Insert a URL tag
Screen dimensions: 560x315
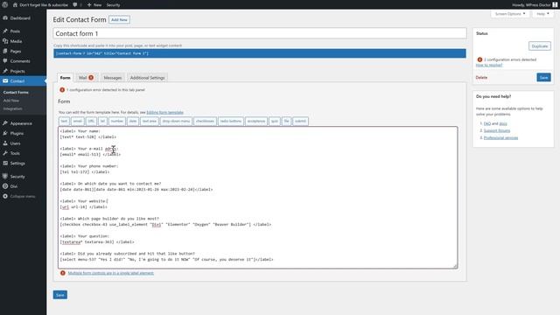(91, 122)
